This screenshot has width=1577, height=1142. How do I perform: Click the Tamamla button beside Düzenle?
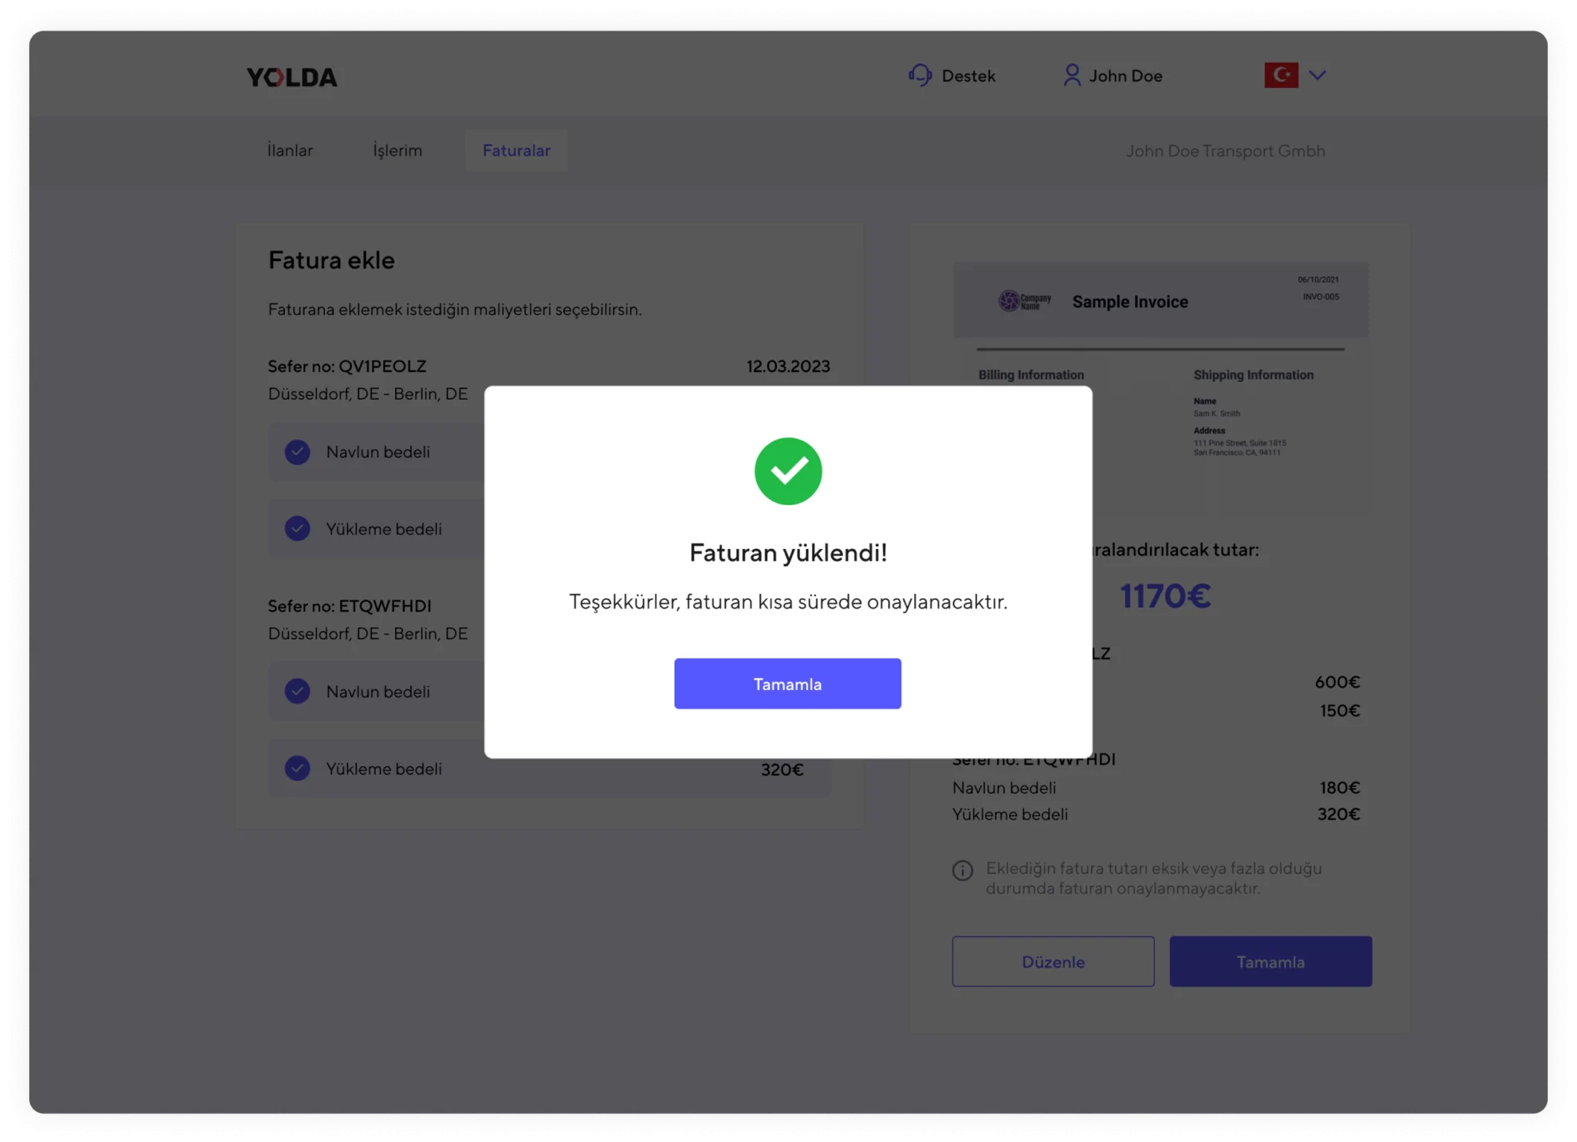[1271, 961]
